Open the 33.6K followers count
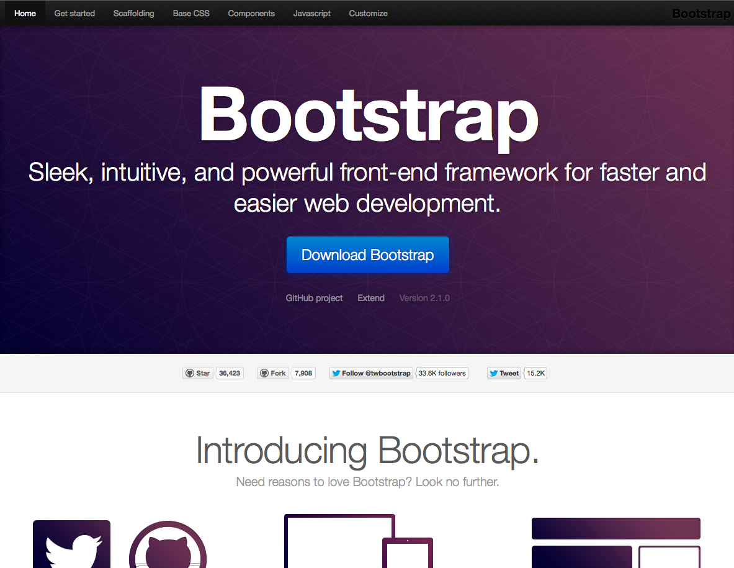The width and height of the screenshot is (734, 568). pos(442,373)
